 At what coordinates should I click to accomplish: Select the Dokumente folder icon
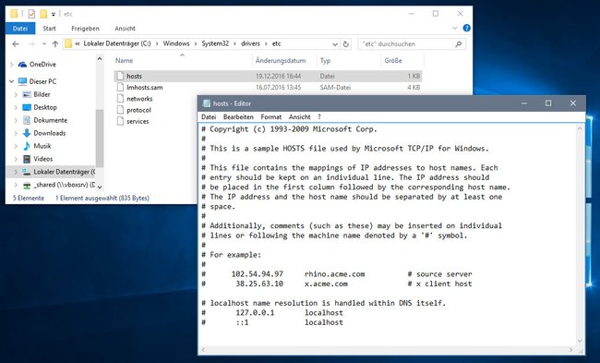click(27, 120)
